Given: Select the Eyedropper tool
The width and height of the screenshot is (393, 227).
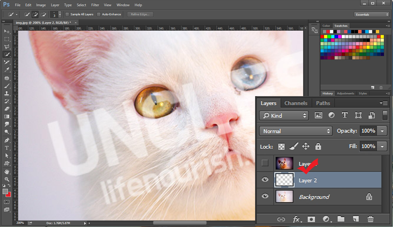Looking at the screenshot, I should [x=7, y=70].
